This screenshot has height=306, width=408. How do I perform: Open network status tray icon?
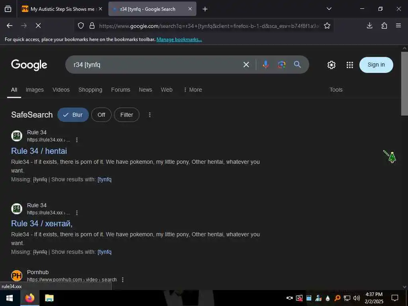point(347,298)
